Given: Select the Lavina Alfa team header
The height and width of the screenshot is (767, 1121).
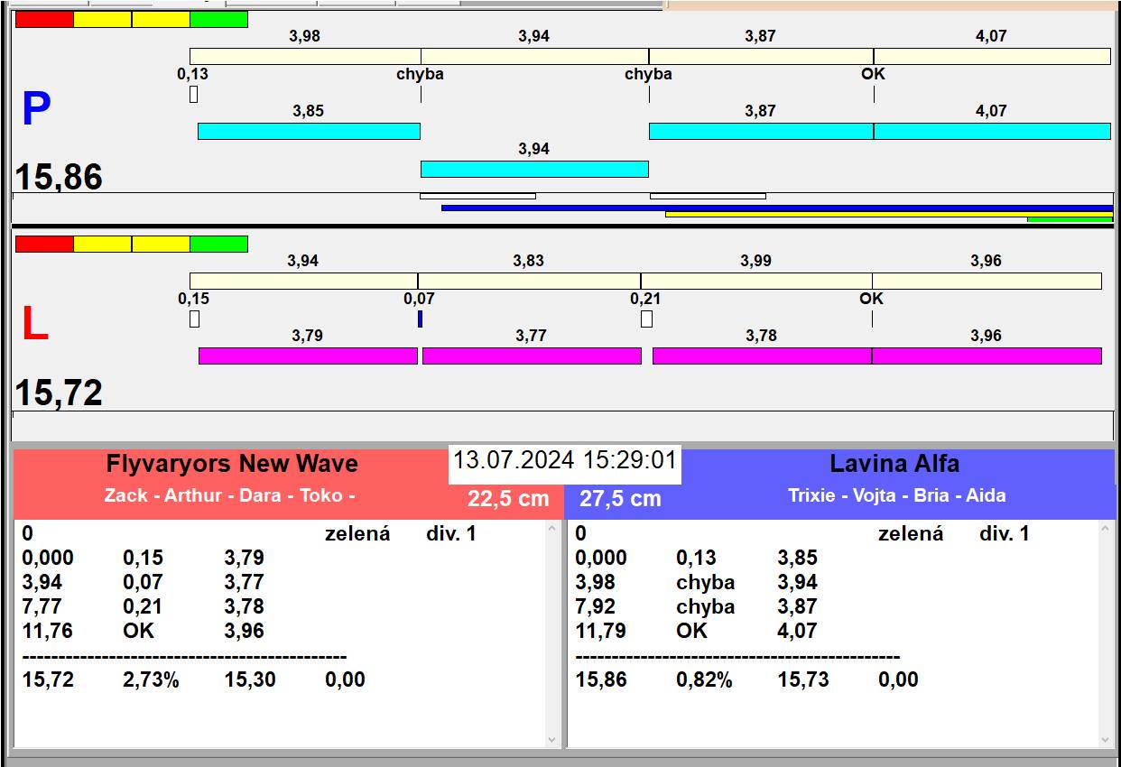Looking at the screenshot, I should 894,464.
